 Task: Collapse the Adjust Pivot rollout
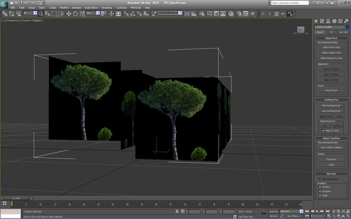click(x=331, y=38)
